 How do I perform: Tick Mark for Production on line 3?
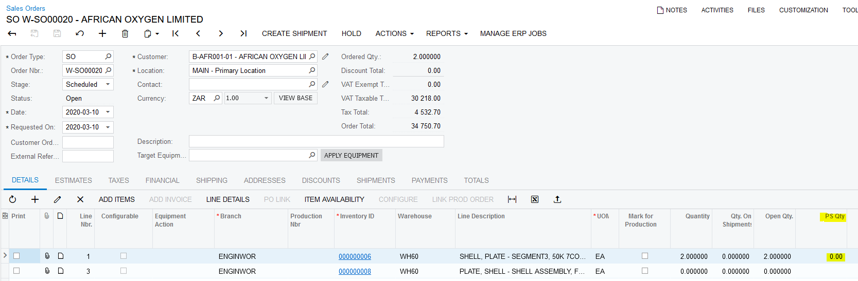(x=645, y=271)
